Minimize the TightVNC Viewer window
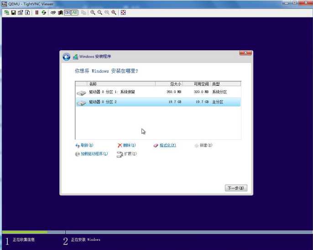Screen dimensions: 313x250 (x=286, y=3)
